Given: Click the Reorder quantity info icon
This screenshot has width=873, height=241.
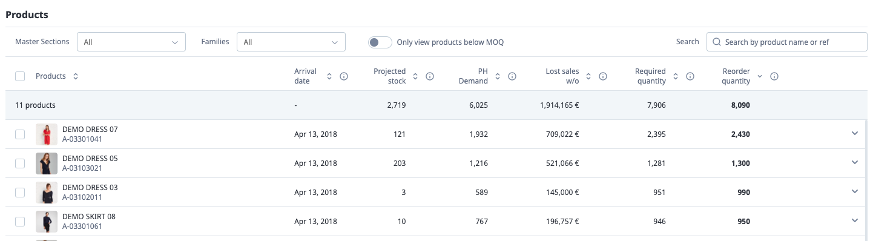Looking at the screenshot, I should click(774, 76).
